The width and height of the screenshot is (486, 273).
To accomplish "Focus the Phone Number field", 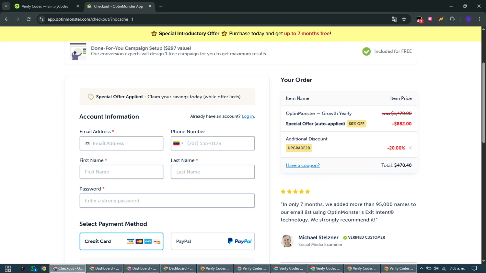I will coord(213,143).
